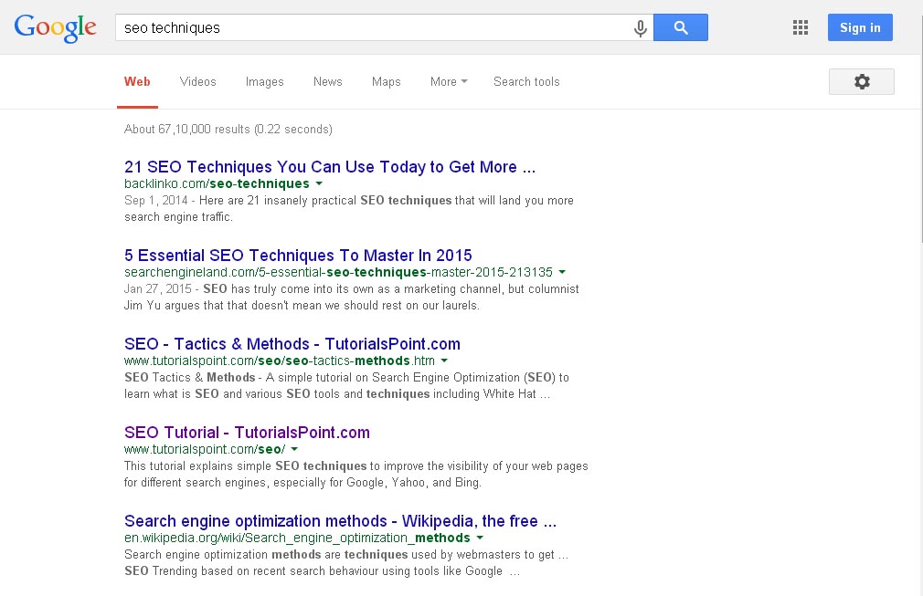
Task: Switch to the Videos tab
Action: point(197,82)
